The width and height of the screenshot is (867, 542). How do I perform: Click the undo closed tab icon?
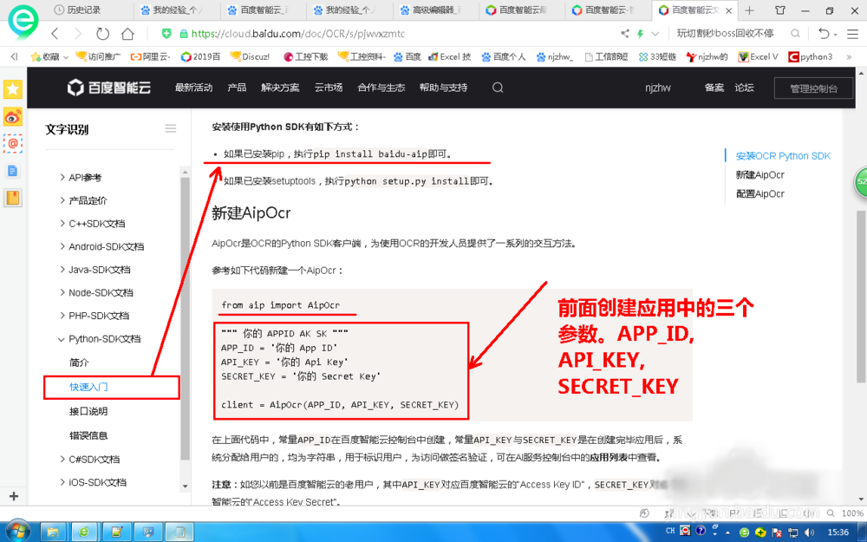pos(824,34)
